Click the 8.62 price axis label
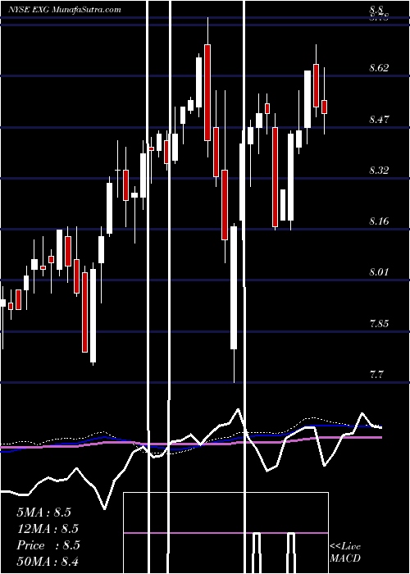This screenshot has width=410, height=574. pyautogui.click(x=379, y=68)
